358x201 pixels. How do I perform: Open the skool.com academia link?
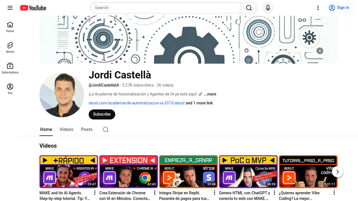(x=136, y=103)
